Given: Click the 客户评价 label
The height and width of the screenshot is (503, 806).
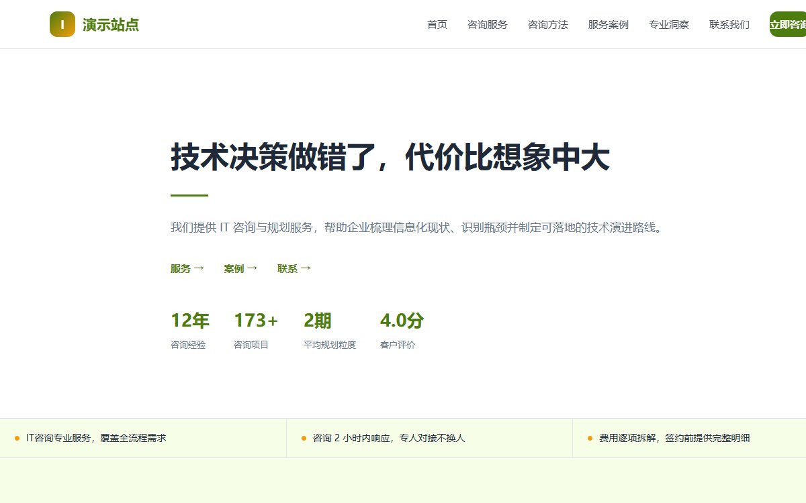Looking at the screenshot, I should (x=398, y=345).
